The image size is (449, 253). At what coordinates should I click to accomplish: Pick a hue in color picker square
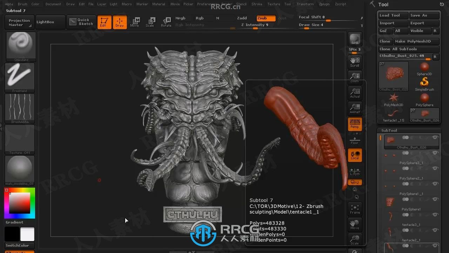[x=20, y=203]
